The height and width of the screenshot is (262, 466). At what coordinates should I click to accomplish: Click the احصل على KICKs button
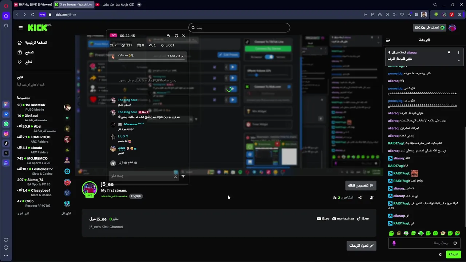click(x=430, y=28)
